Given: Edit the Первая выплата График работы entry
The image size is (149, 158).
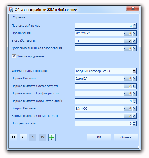Looking at the screenshot, I should [x=130, y=93].
